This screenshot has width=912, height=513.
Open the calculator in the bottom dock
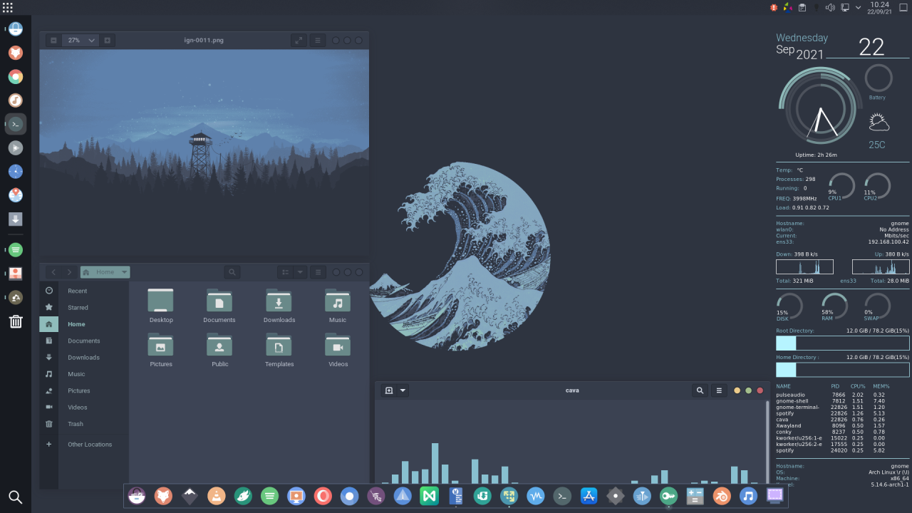pos(695,495)
